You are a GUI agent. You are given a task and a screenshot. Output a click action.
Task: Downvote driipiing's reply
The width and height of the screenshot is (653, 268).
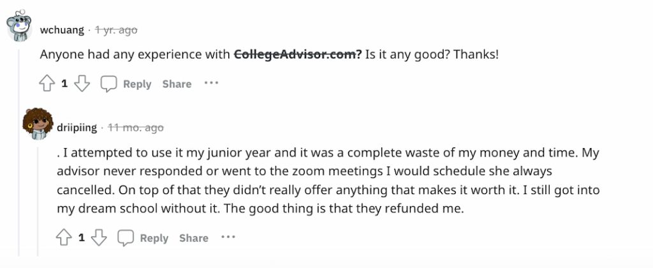point(99,237)
